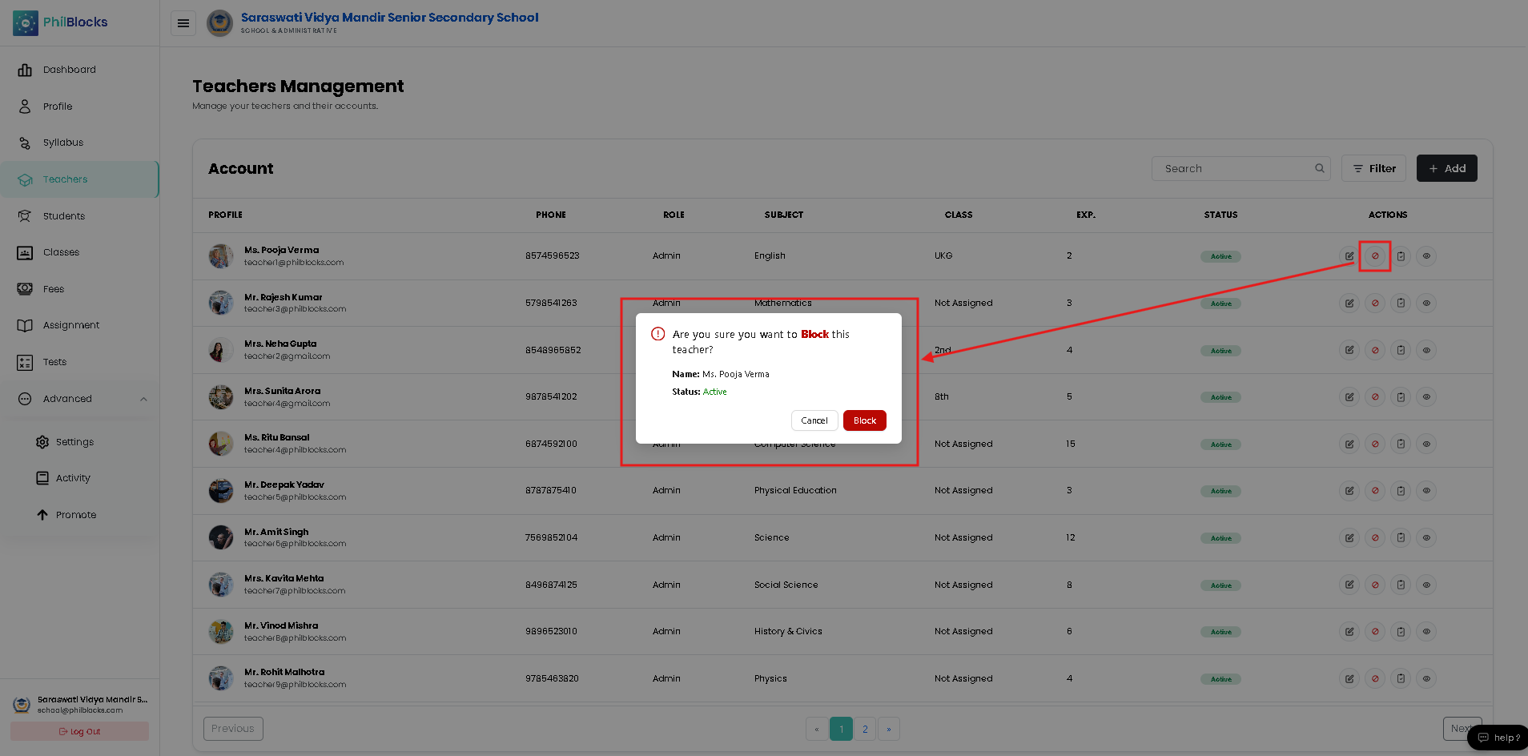This screenshot has width=1528, height=756.
Task: Edit Mr. Deepak Yadav's record
Action: point(1349,491)
